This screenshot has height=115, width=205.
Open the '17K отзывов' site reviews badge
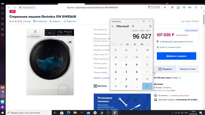click(154, 7)
